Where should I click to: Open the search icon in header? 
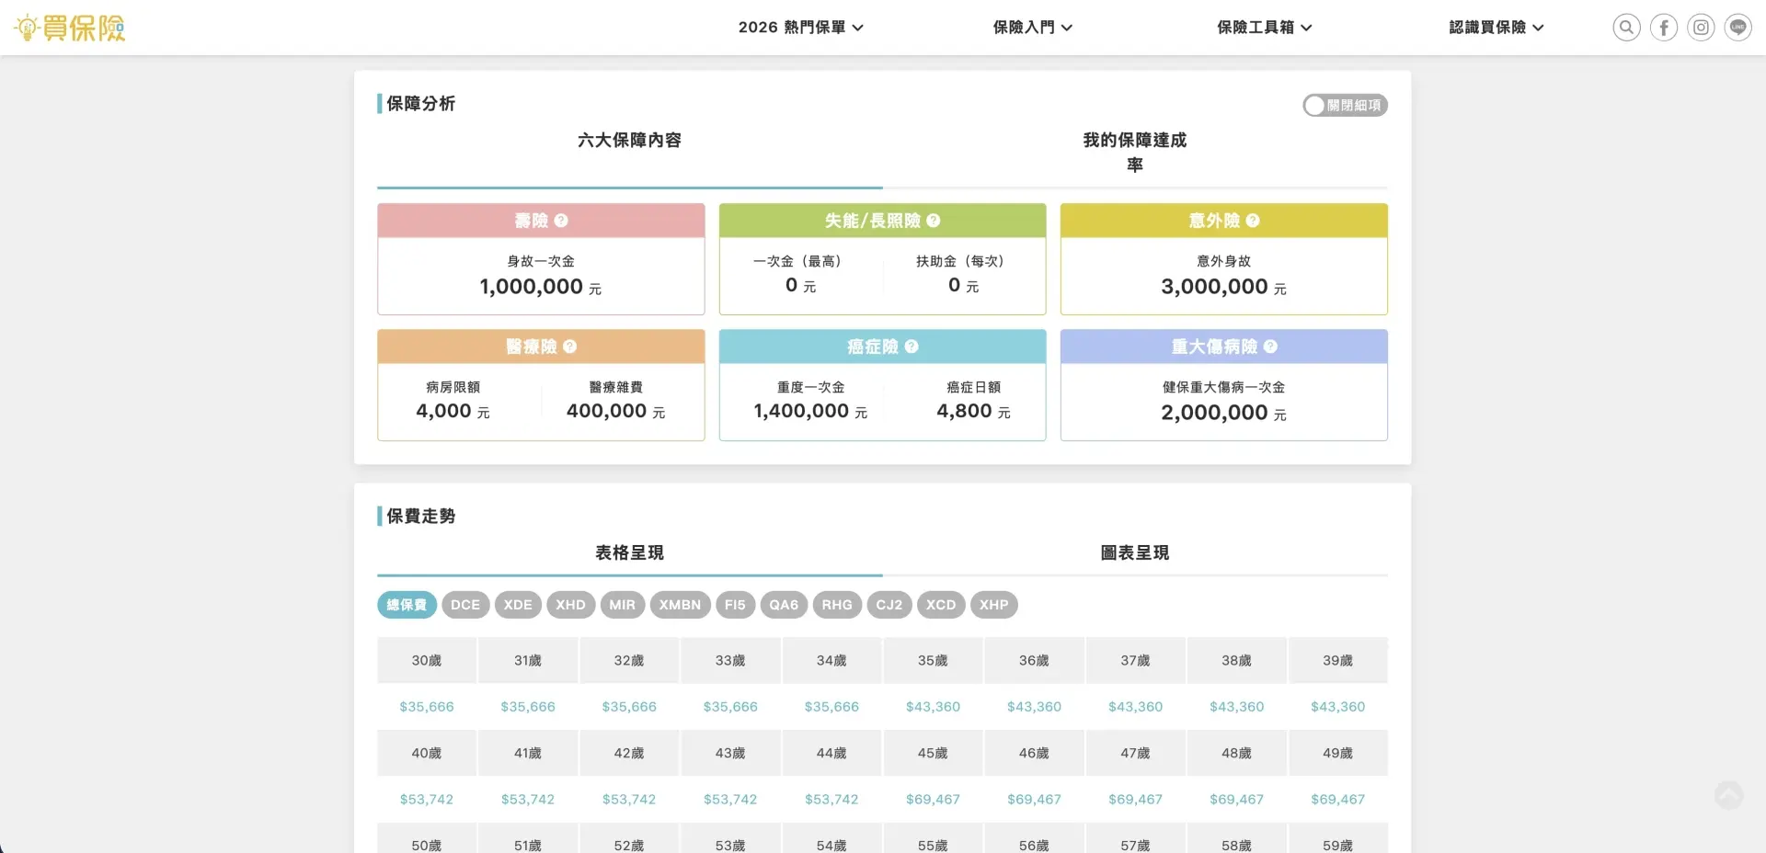point(1626,28)
